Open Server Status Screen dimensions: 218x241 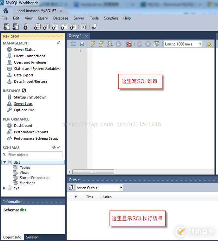coord(24,50)
